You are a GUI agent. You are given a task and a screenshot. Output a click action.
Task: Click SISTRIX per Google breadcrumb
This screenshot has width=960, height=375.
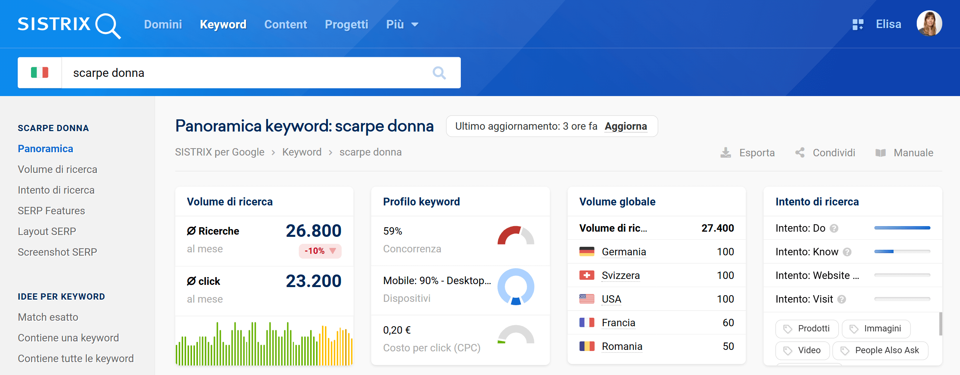tap(219, 152)
